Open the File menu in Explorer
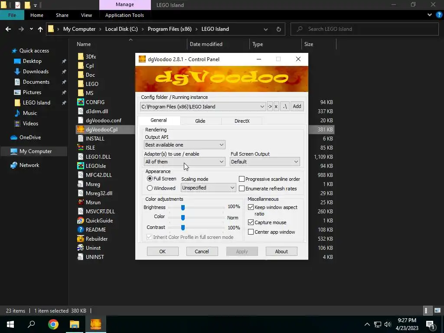This screenshot has width=444, height=333. 12,15
